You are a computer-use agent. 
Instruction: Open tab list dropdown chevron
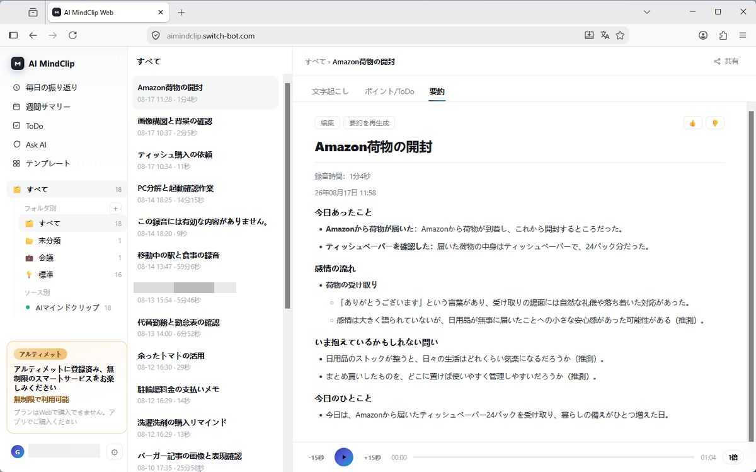point(647,12)
